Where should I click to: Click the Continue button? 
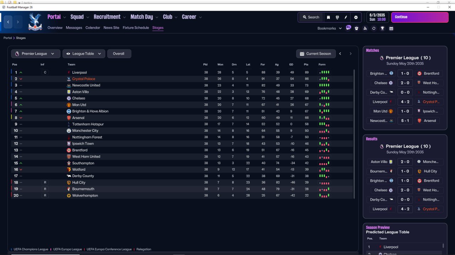[420, 17]
